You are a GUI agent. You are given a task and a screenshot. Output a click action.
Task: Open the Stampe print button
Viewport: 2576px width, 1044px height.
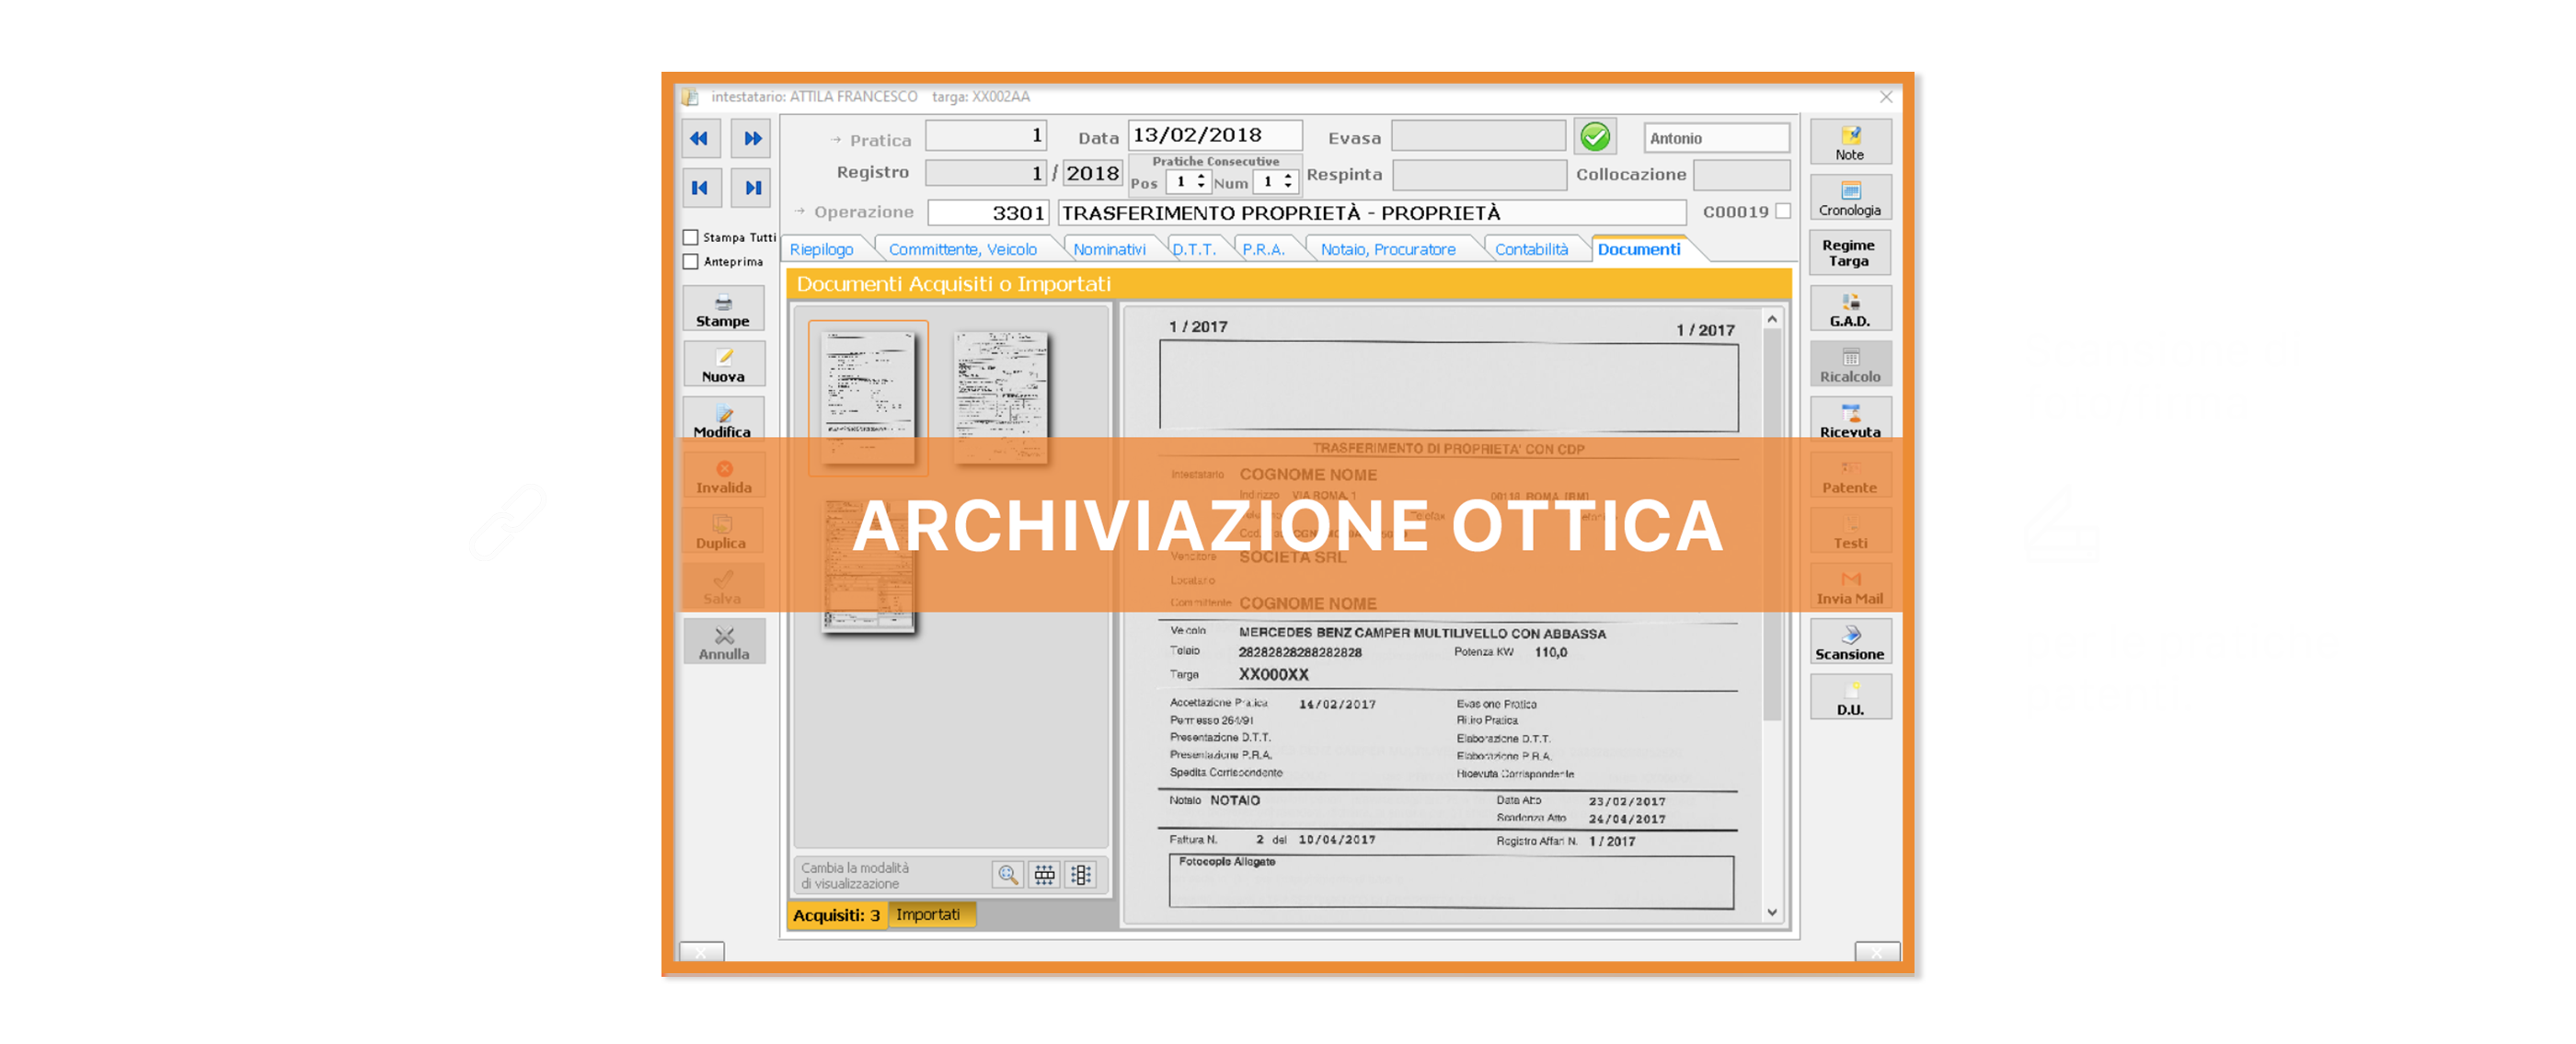[723, 309]
